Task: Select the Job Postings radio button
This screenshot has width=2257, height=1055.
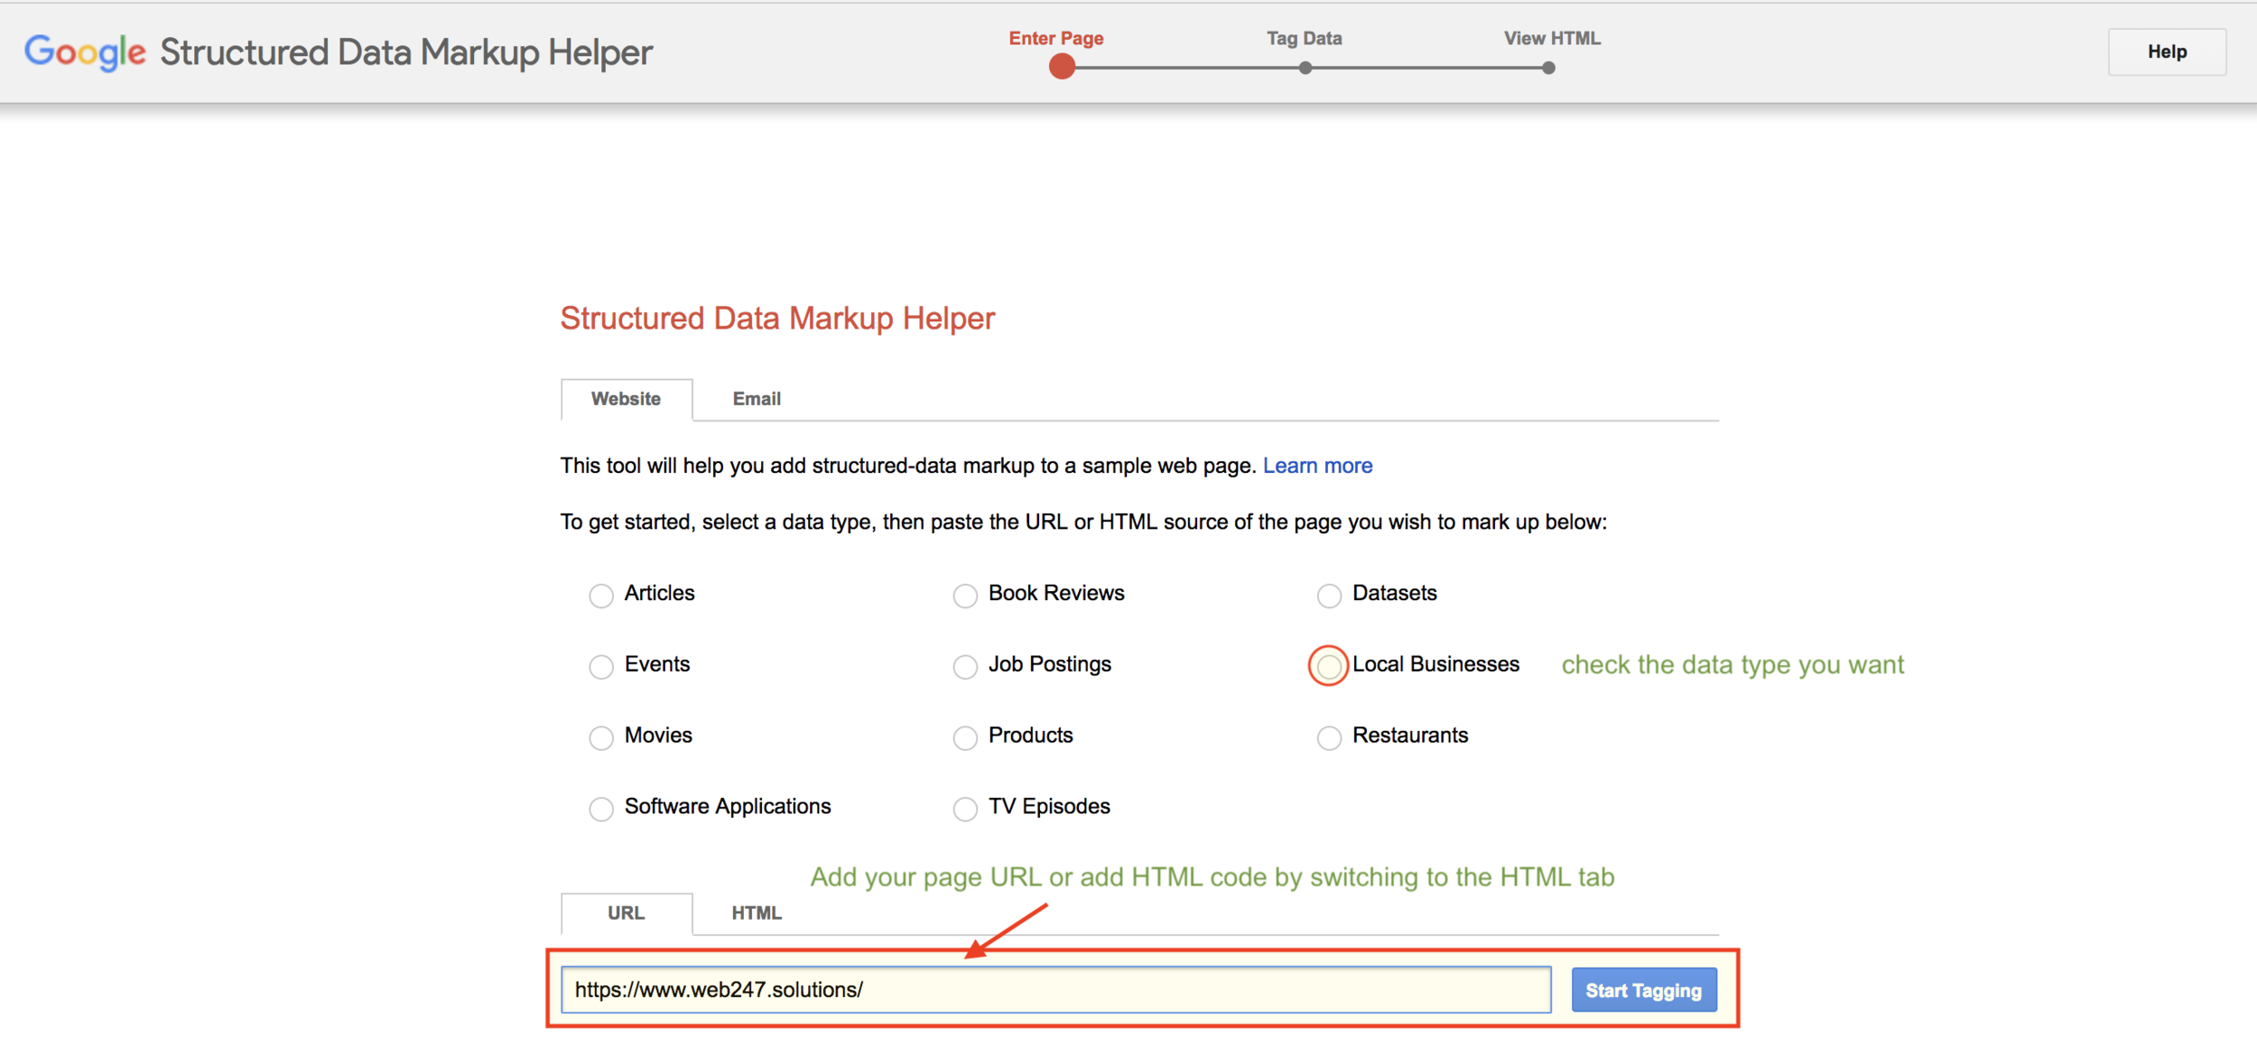Action: tap(965, 667)
